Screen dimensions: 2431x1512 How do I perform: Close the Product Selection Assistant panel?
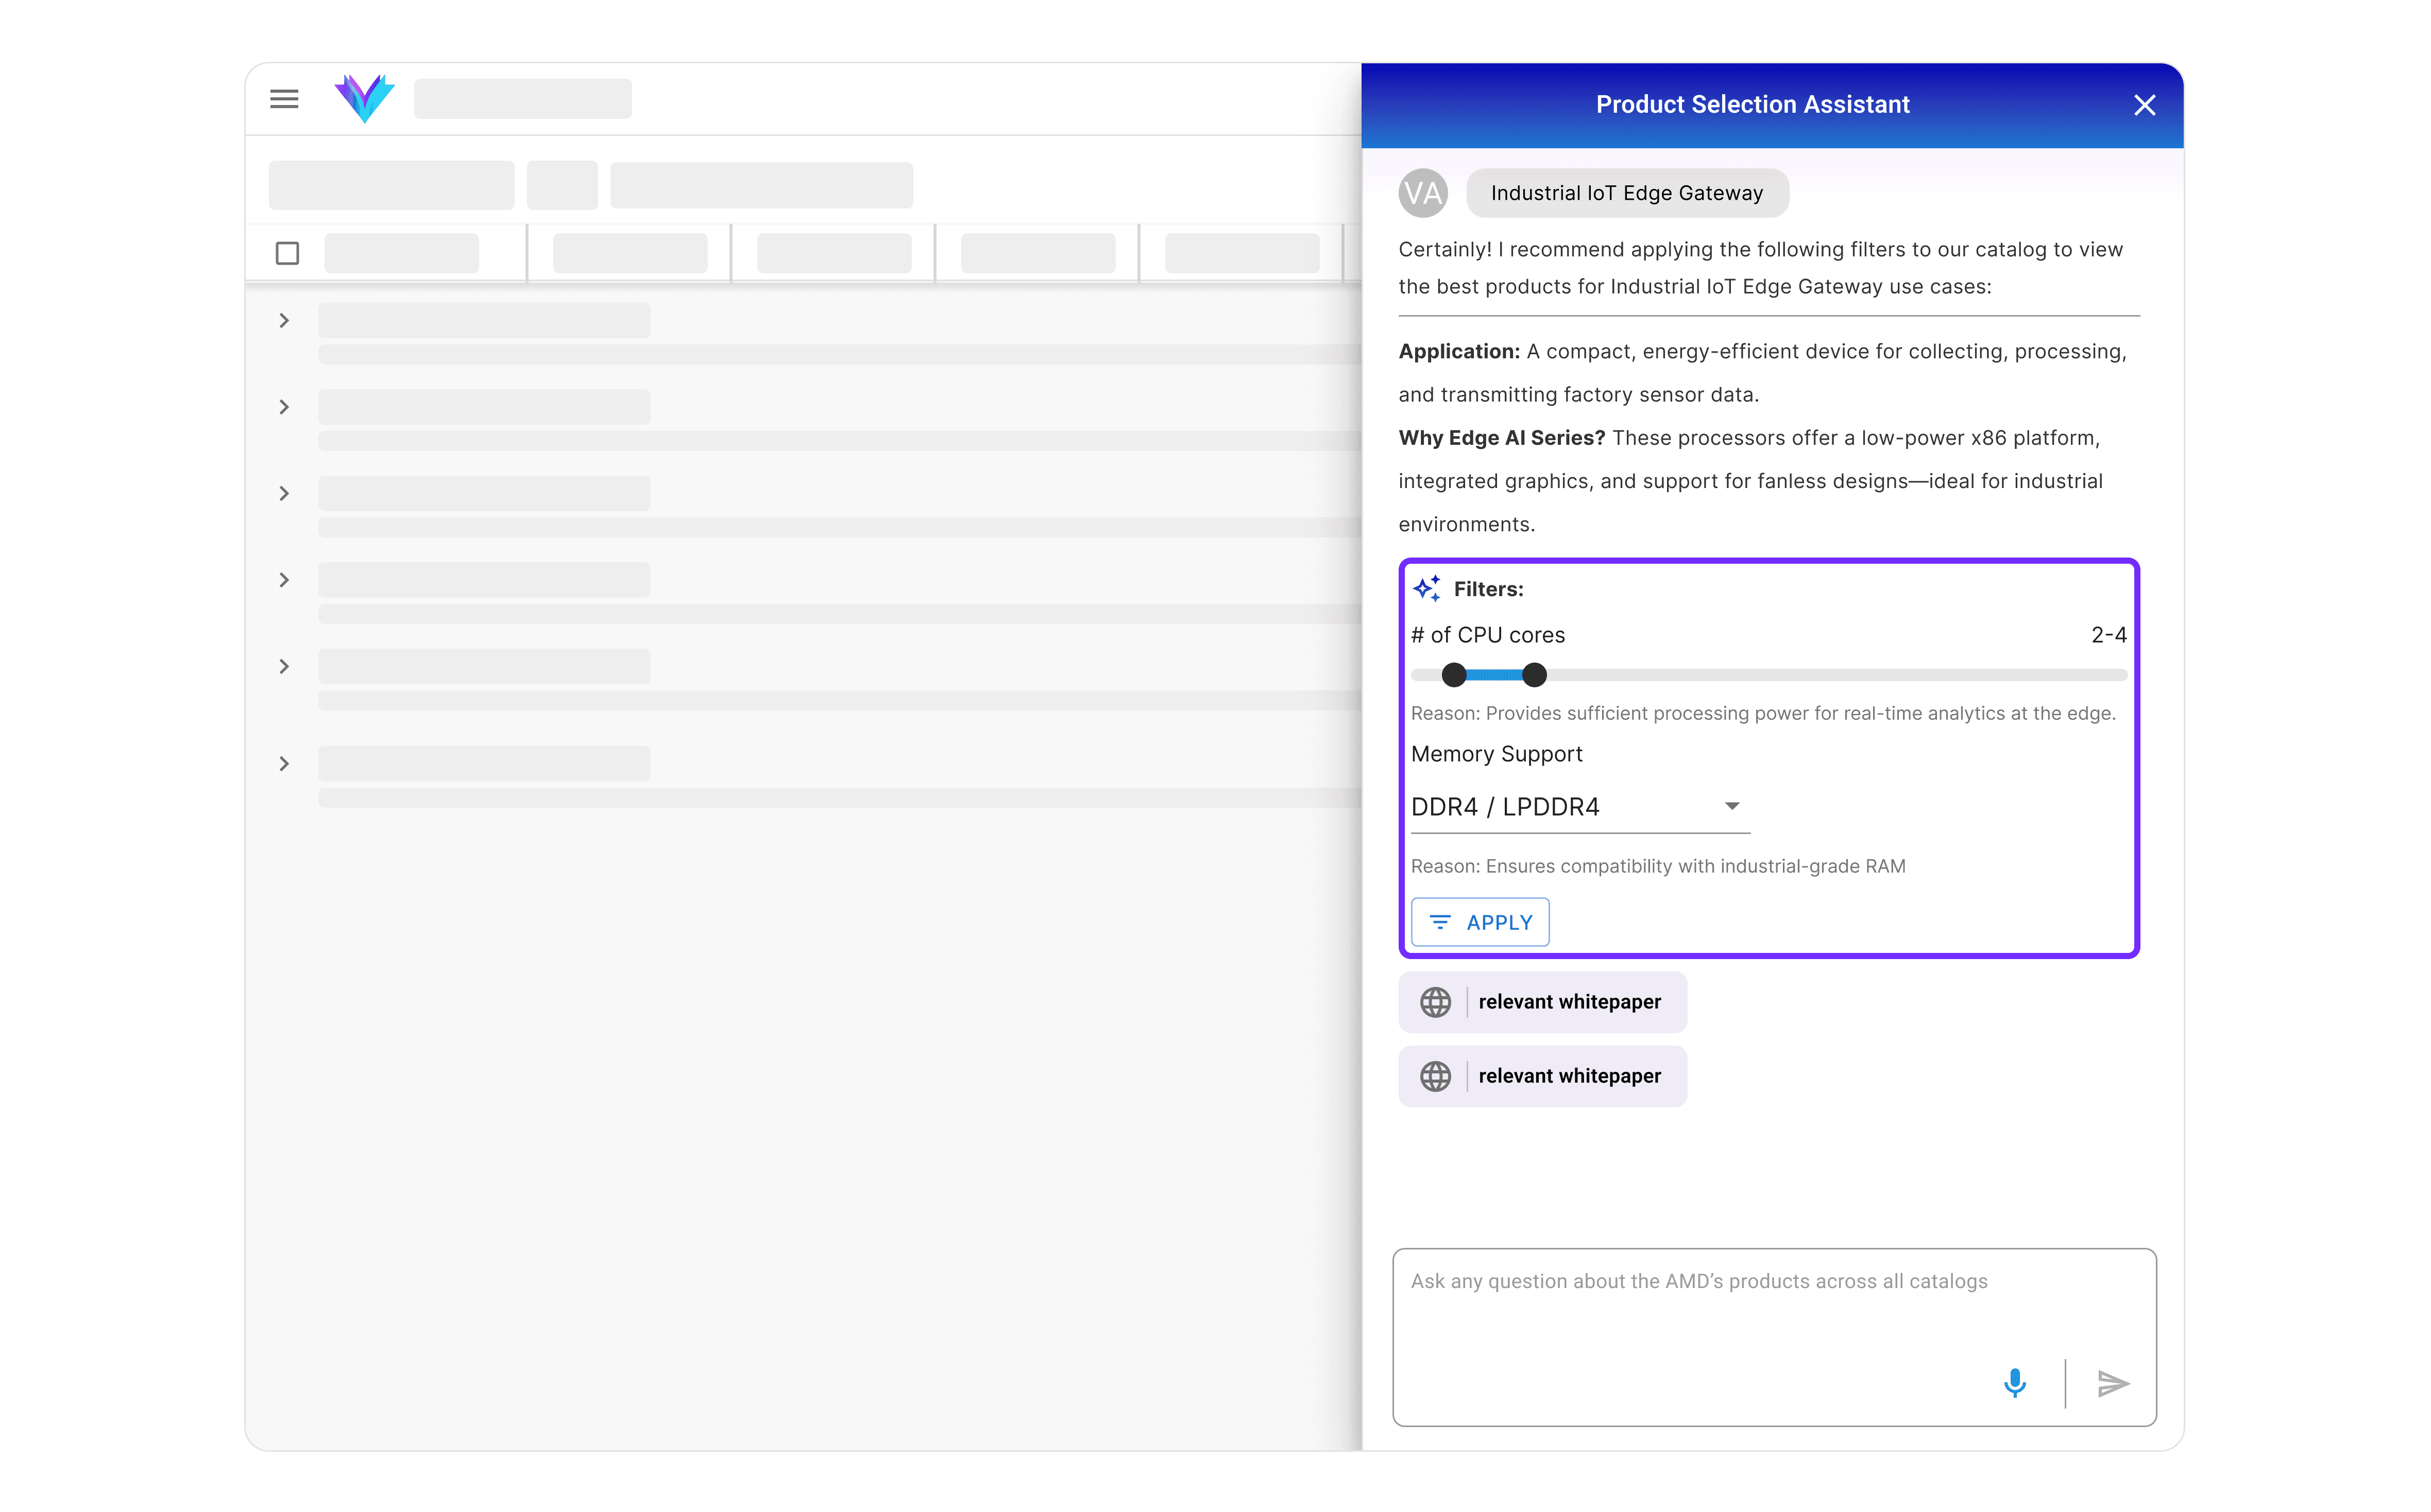[2144, 105]
